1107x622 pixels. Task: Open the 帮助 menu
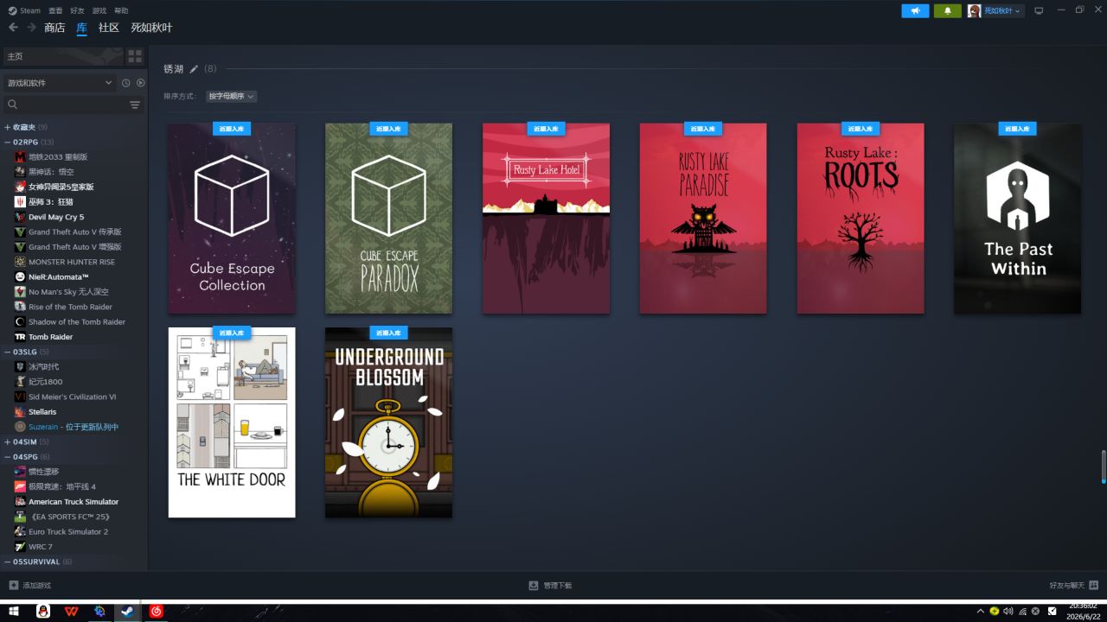coord(121,10)
